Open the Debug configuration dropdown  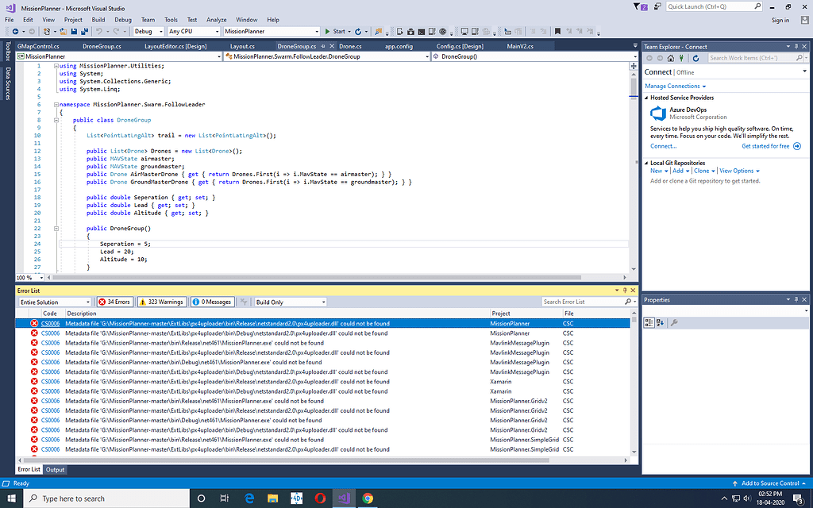coord(148,31)
